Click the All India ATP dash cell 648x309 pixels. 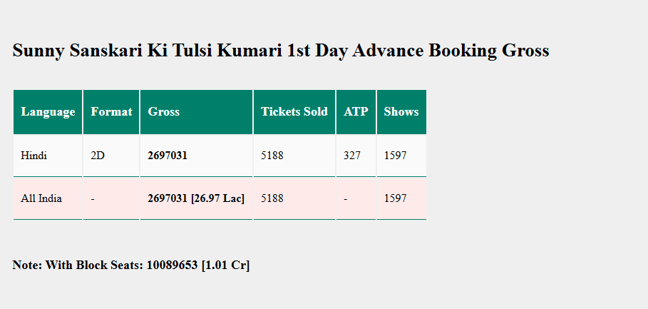click(346, 198)
